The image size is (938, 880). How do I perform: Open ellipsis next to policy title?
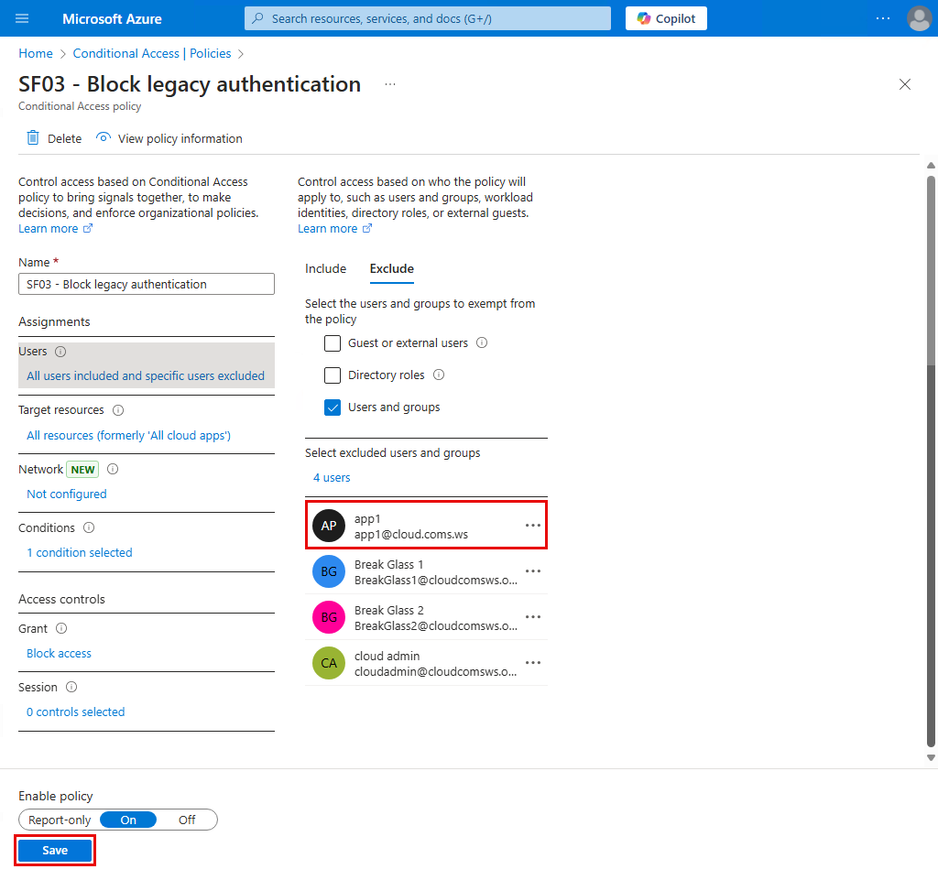[x=390, y=84]
